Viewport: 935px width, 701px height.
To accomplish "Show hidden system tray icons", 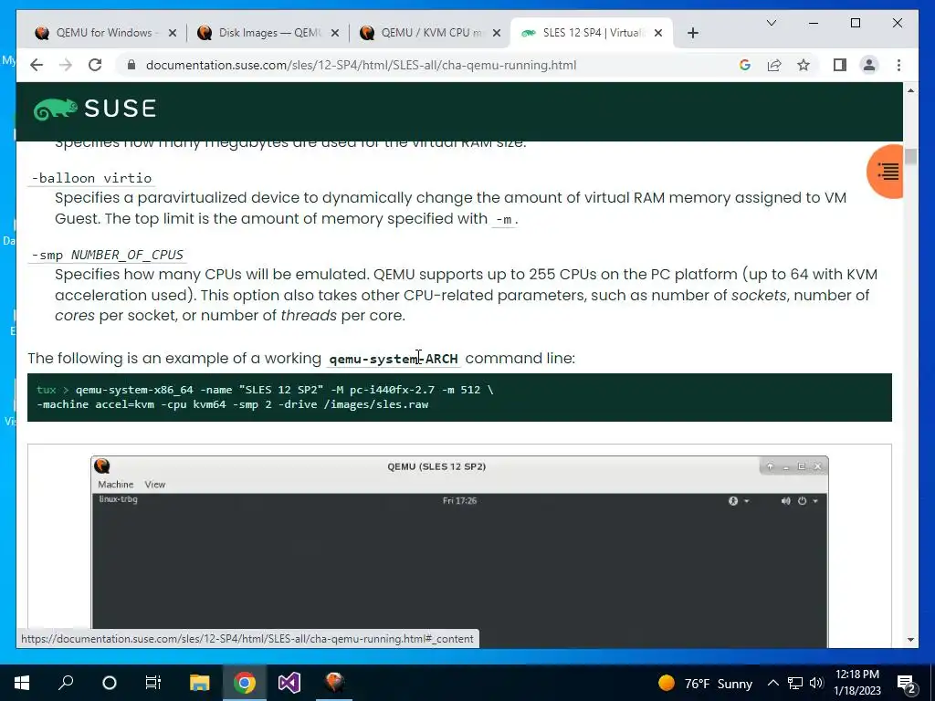I will tap(772, 683).
